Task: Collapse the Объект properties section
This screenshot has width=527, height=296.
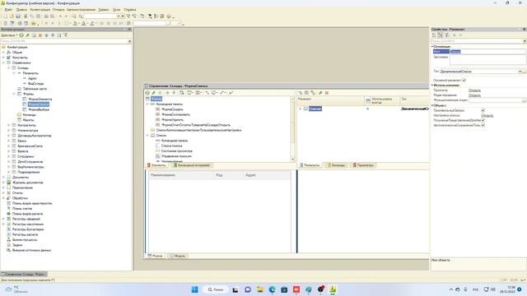Action: coord(432,105)
